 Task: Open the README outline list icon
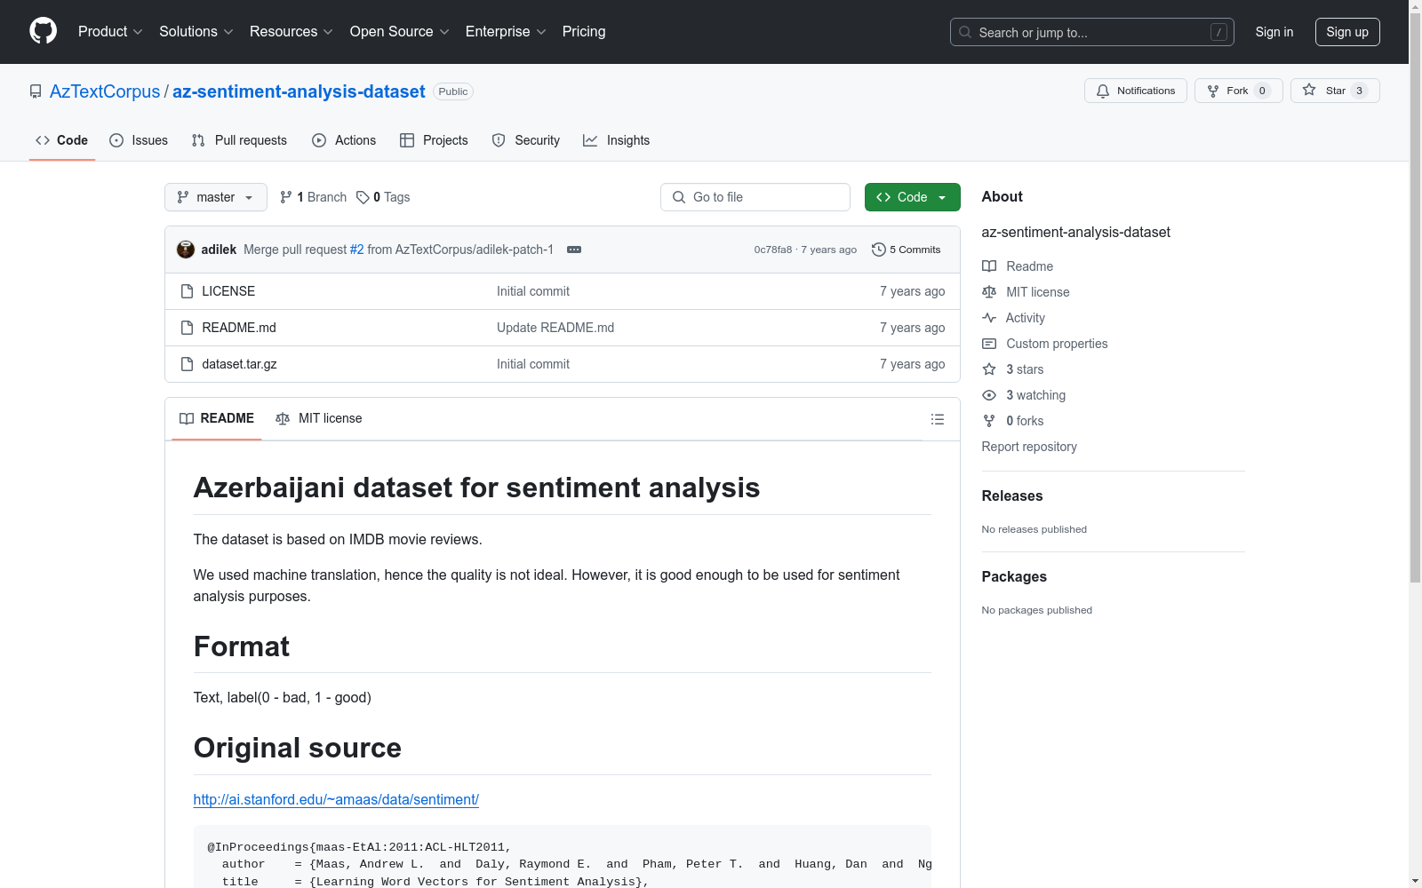coord(938,419)
